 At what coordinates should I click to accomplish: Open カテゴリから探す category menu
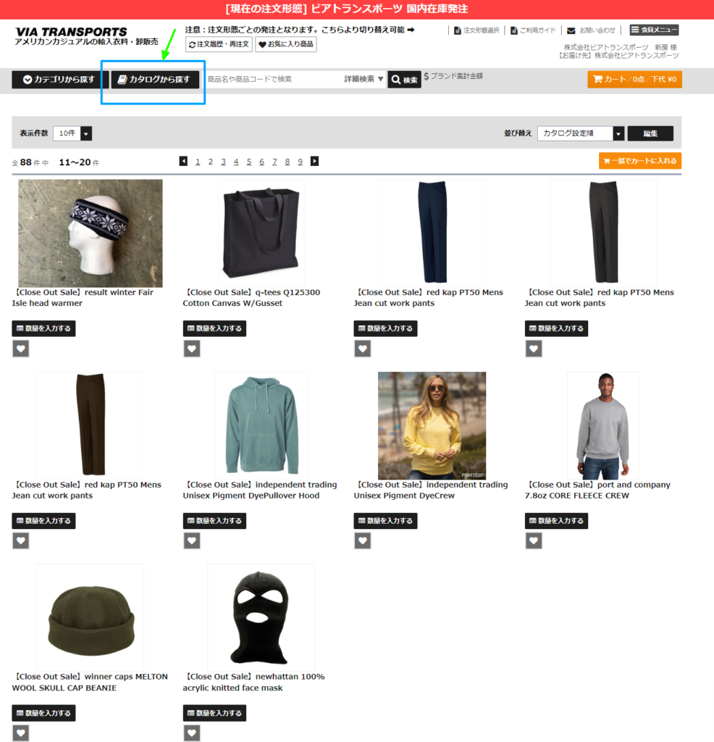coord(59,80)
